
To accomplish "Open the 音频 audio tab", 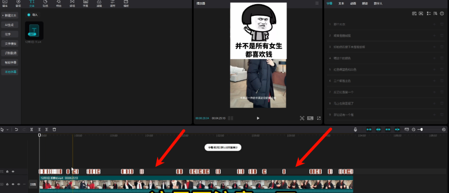I will pyautogui.click(x=18, y=3).
